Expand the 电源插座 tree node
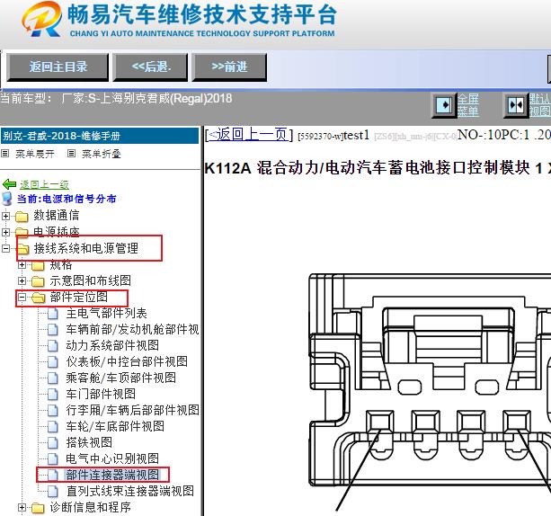 click(5, 232)
